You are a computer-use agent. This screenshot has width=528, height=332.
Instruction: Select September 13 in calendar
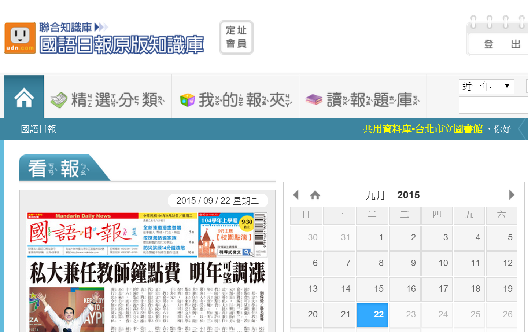(x=306, y=289)
